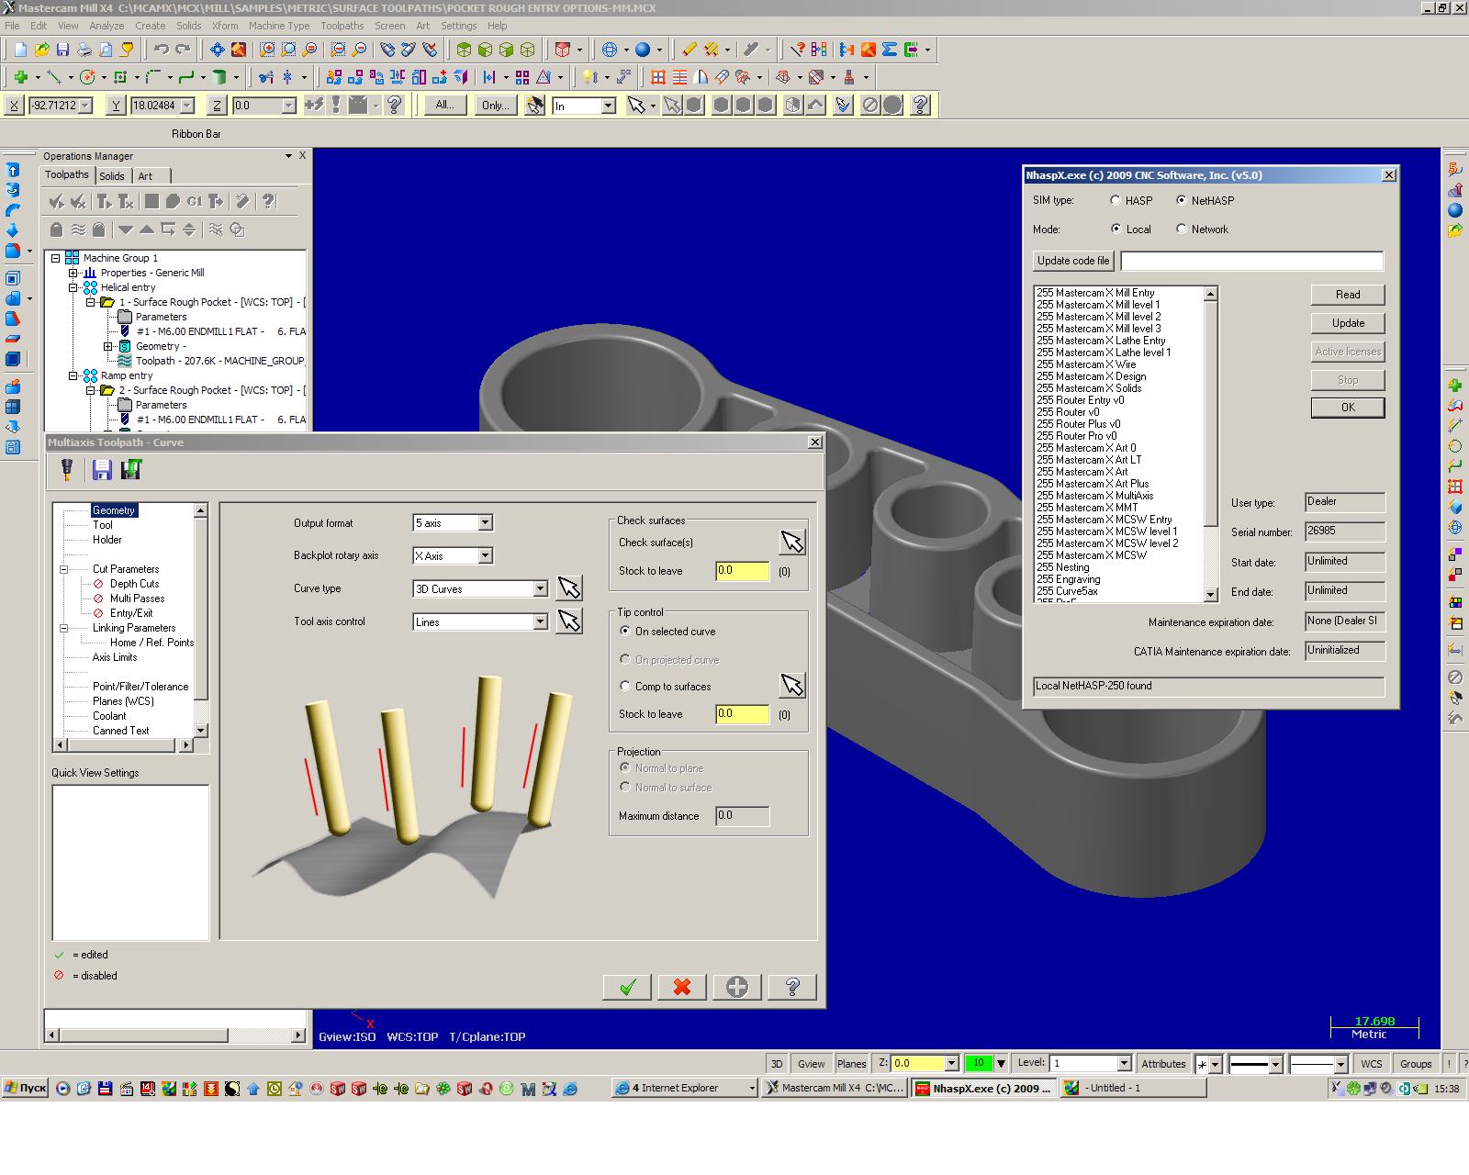
Task: Click the Update button in NhaspX window
Action: pyautogui.click(x=1348, y=323)
